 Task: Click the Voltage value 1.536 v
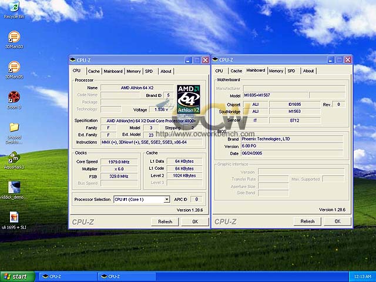coord(161,109)
